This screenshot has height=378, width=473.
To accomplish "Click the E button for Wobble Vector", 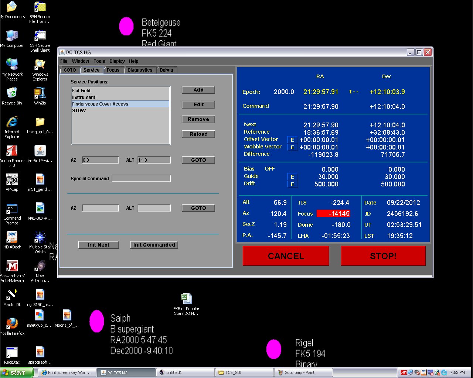I will [292, 147].
